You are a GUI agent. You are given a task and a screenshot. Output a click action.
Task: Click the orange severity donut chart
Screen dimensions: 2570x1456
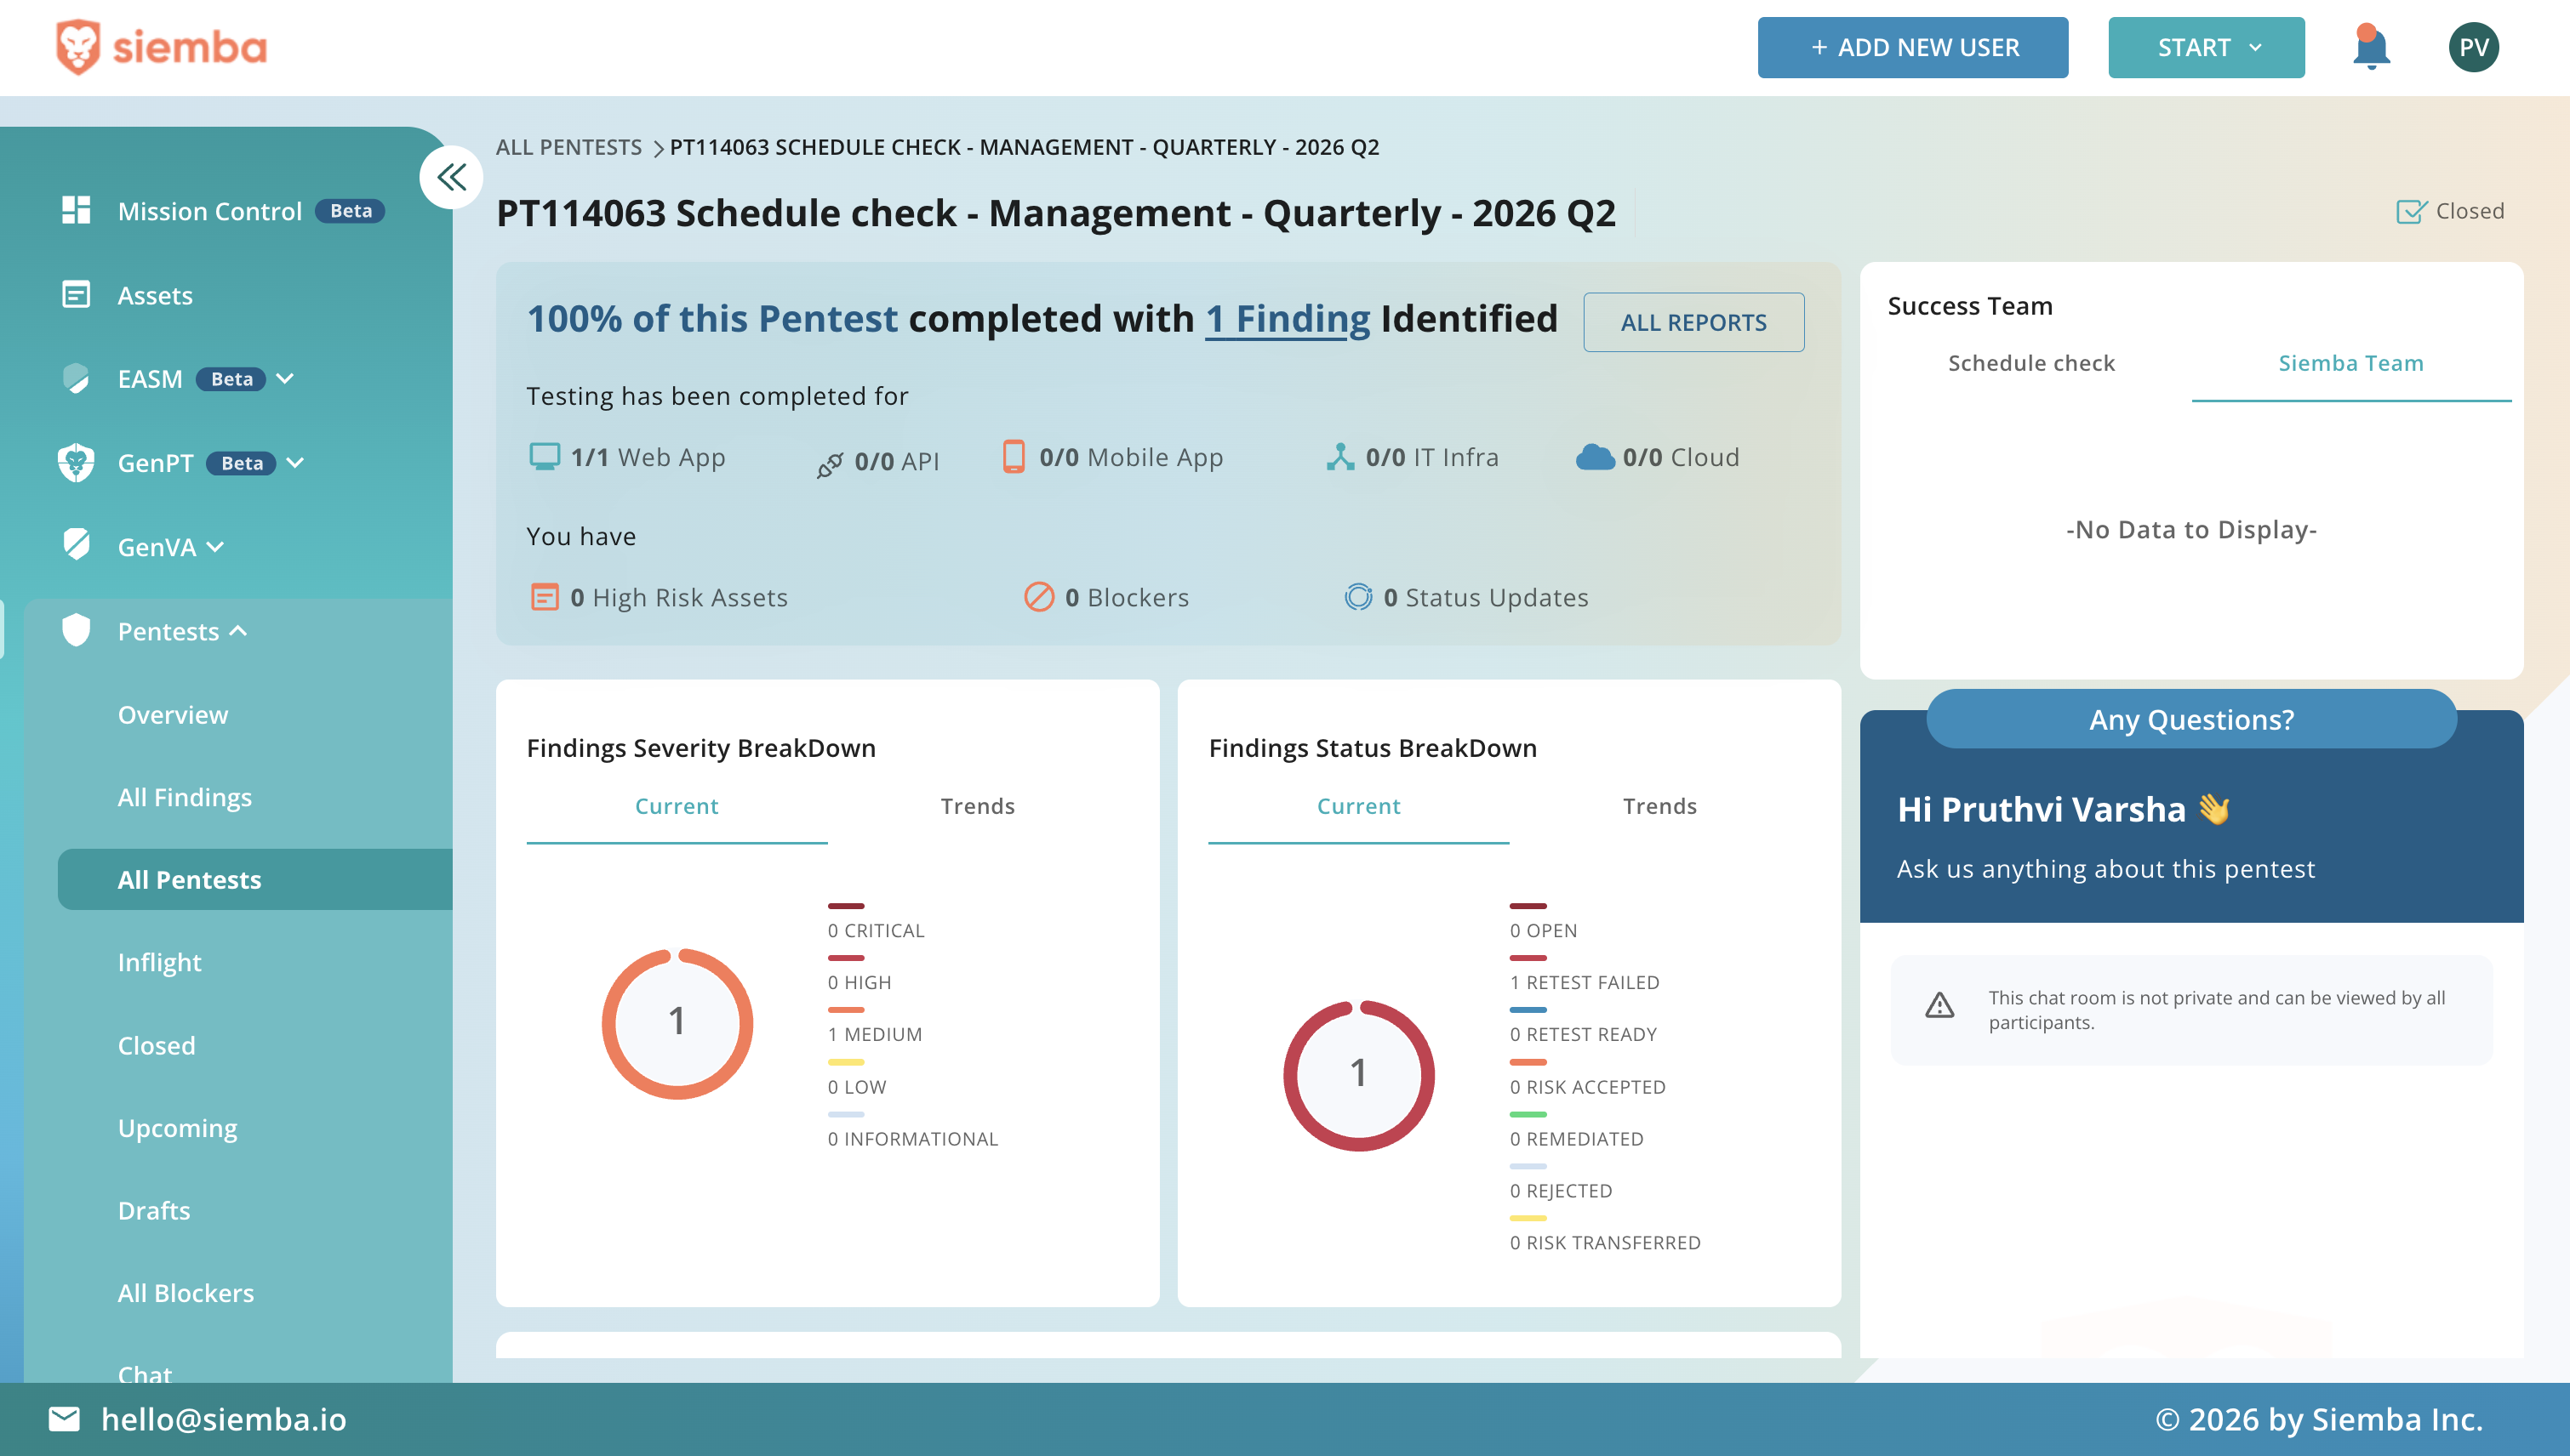(x=677, y=1023)
